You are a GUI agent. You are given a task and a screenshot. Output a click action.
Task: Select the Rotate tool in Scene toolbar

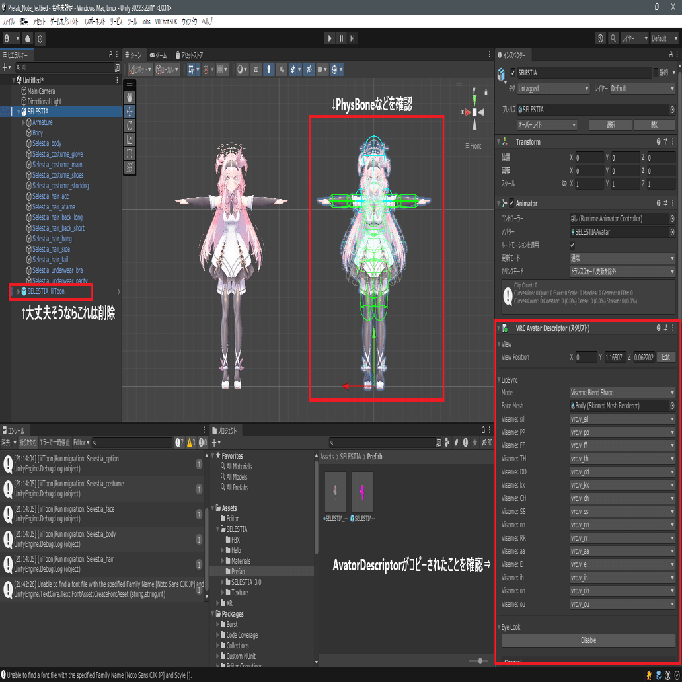[130, 126]
